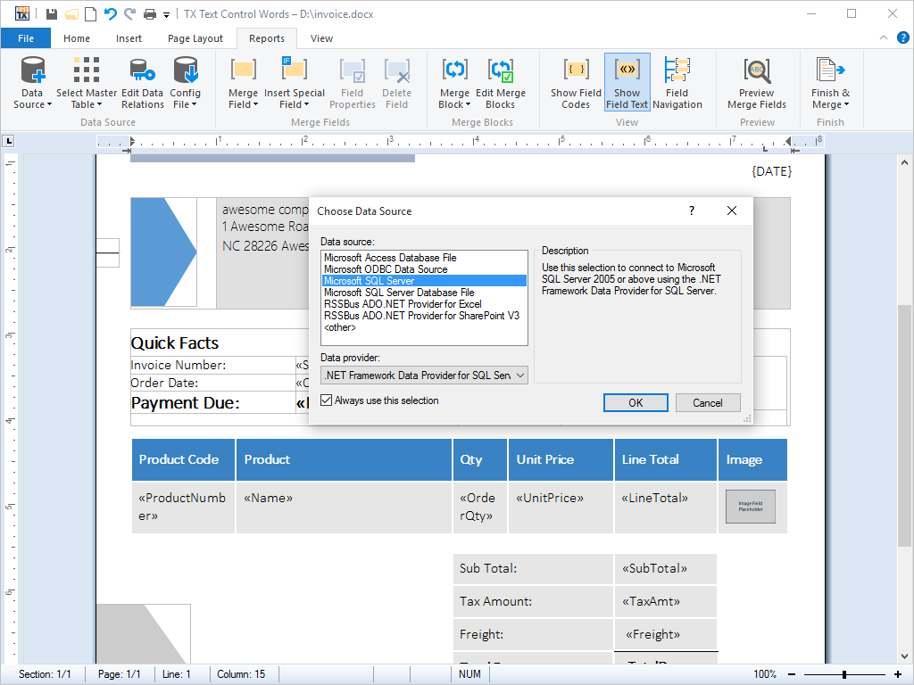Click the zoom slider handle in status bar
This screenshot has height=685, width=914.
click(x=844, y=674)
